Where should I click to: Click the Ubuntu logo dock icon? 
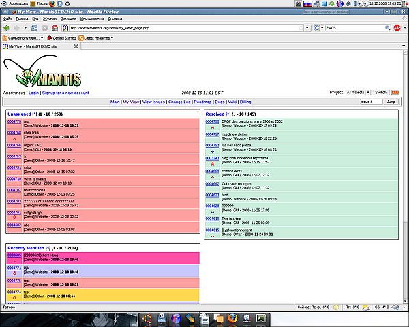pyautogui.click(x=147, y=318)
